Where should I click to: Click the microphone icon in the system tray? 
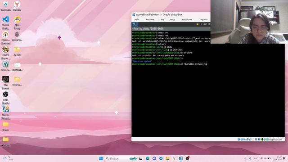click(x=250, y=158)
